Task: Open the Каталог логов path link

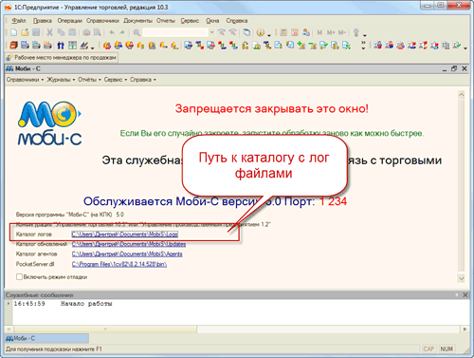Action: coord(125,235)
